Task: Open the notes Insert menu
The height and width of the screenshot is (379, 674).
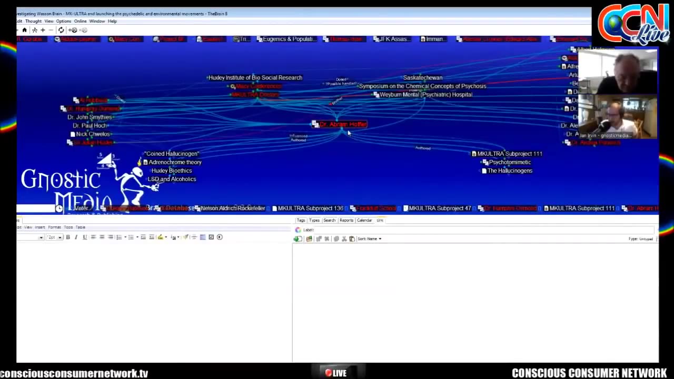Action: click(40, 227)
